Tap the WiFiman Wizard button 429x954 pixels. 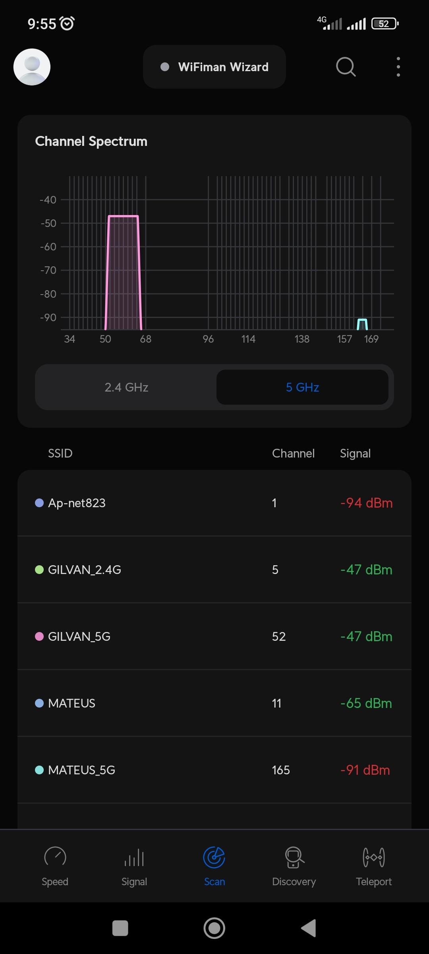[214, 67]
